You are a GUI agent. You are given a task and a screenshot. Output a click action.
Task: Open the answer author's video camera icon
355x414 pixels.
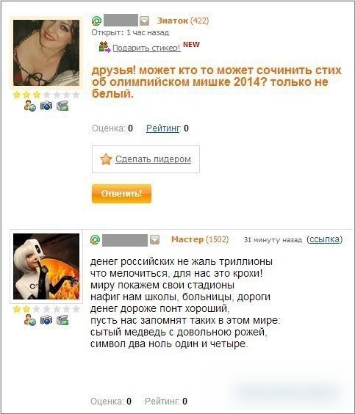[x=62, y=320]
